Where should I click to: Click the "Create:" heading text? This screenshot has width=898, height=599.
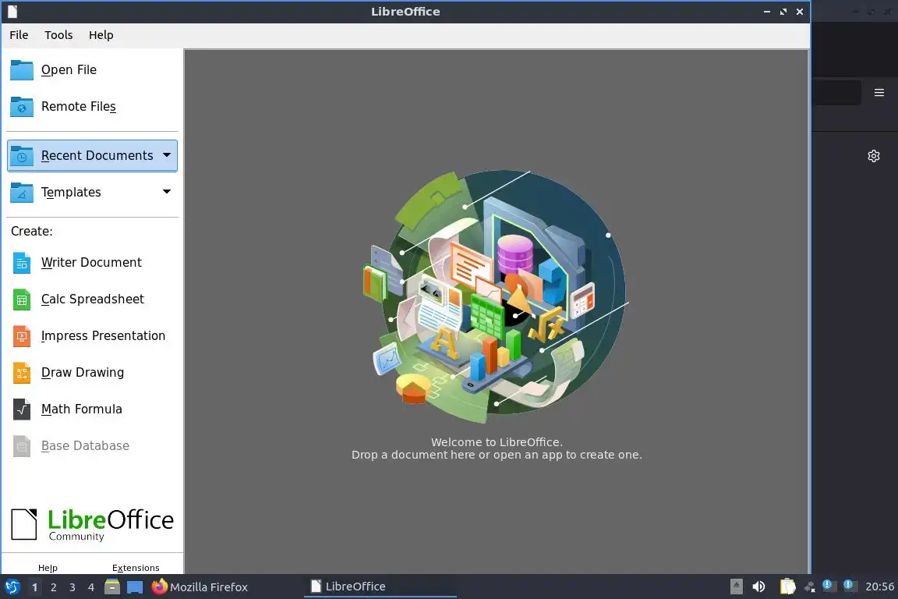click(31, 231)
